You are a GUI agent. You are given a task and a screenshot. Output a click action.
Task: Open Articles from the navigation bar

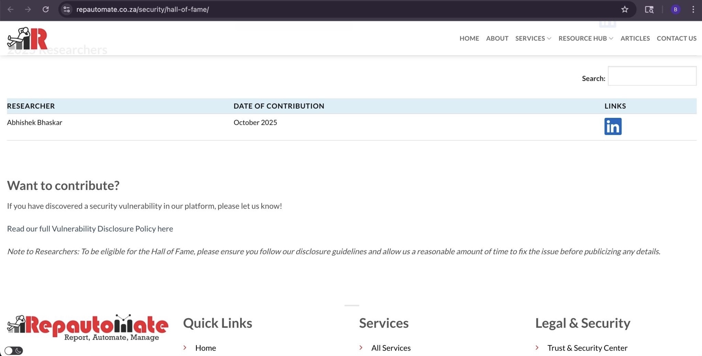[x=635, y=38]
